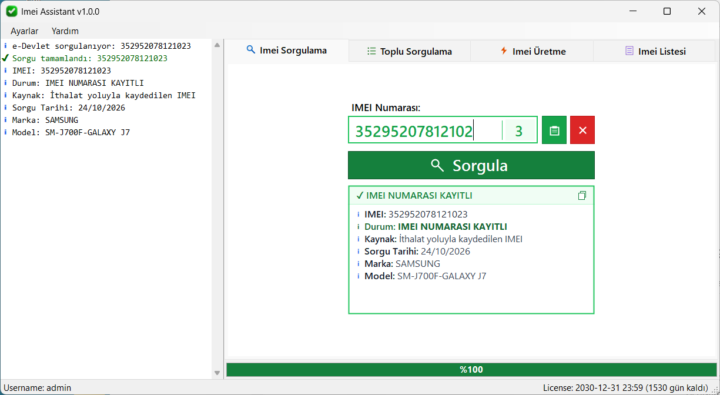Switch to the Toplu Sorgulama tab

pyautogui.click(x=410, y=51)
